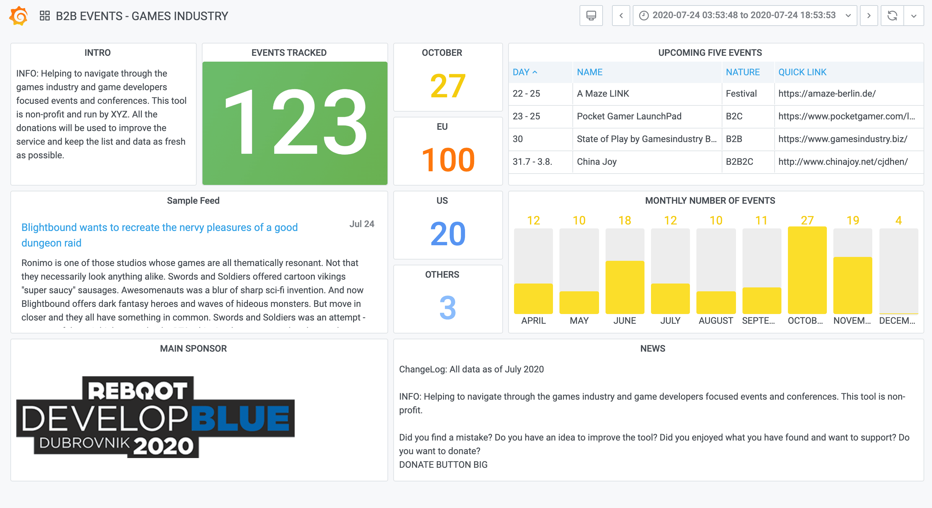
Task: Open the MONTHLY NUMBER OF EVENTS panel title
Action: 710,201
